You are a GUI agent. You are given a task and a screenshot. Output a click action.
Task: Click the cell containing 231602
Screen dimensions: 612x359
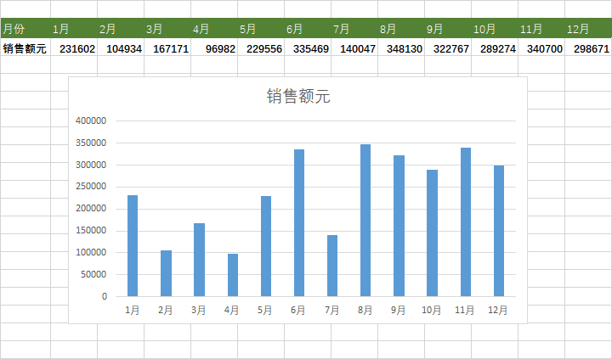pos(74,48)
